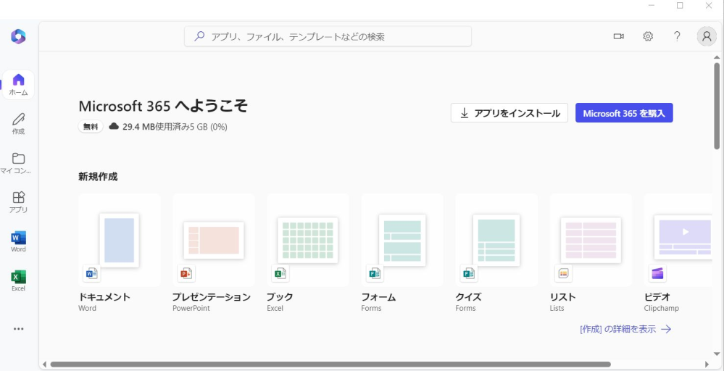Open アプリ in the sidebar
Image resolution: width=724 pixels, height=371 pixels.
[x=18, y=202]
